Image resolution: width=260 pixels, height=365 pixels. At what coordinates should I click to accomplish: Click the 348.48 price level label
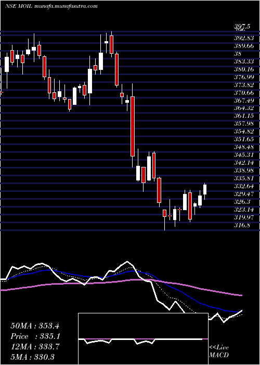pyautogui.click(x=244, y=147)
